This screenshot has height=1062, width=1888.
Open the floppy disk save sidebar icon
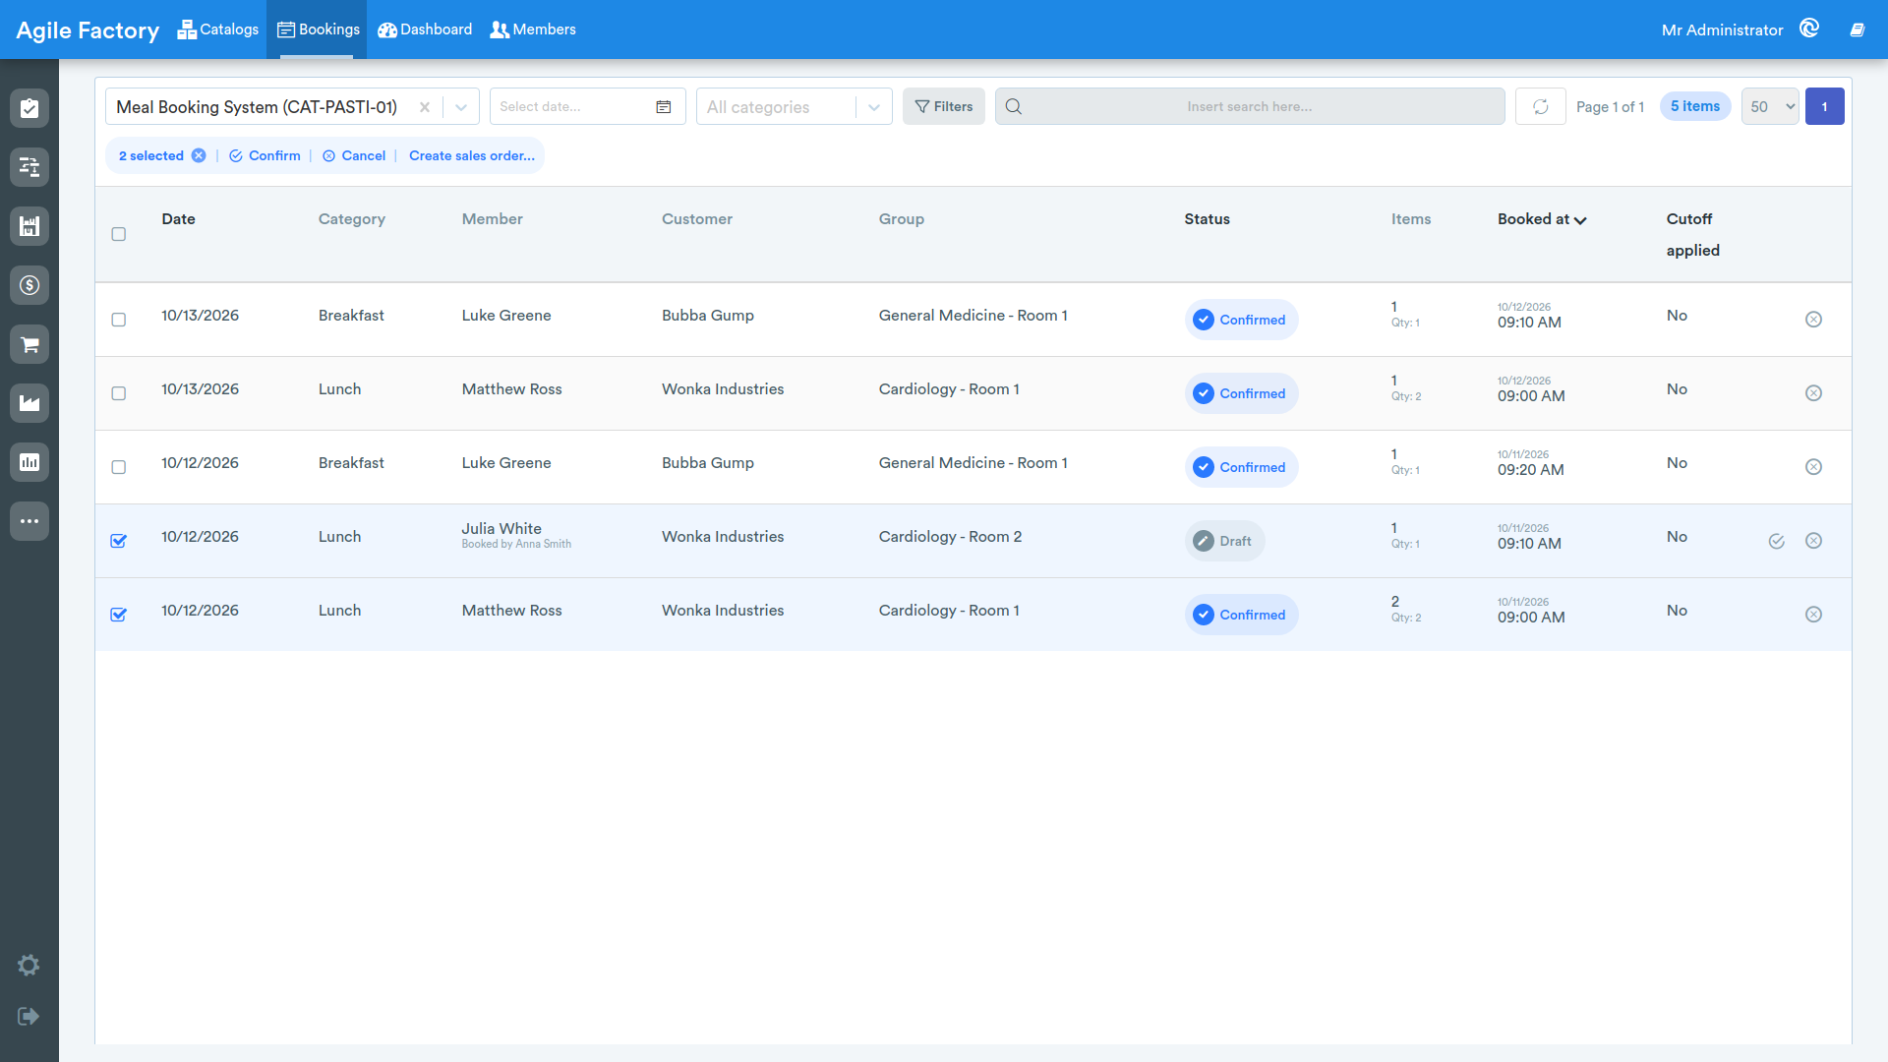point(29,226)
